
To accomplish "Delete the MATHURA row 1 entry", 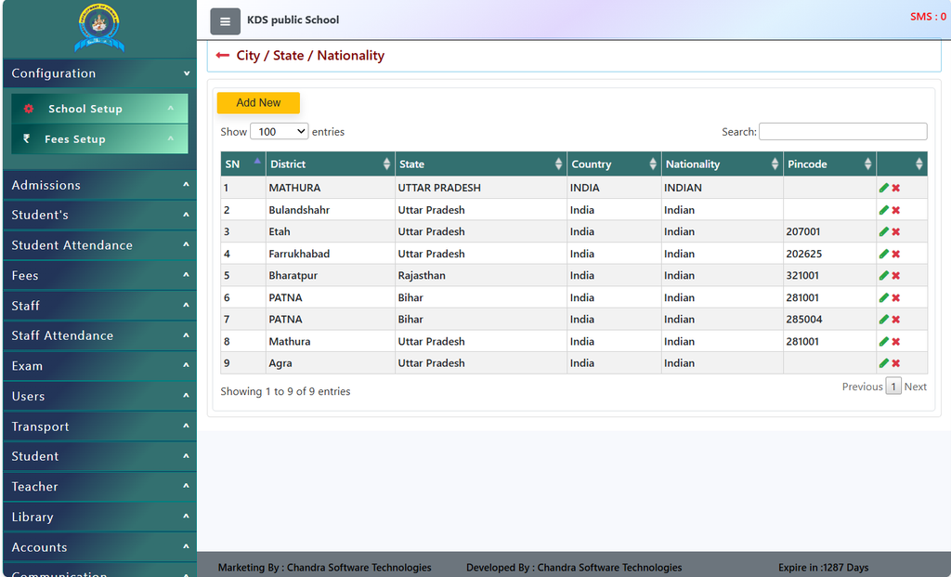I will (896, 188).
